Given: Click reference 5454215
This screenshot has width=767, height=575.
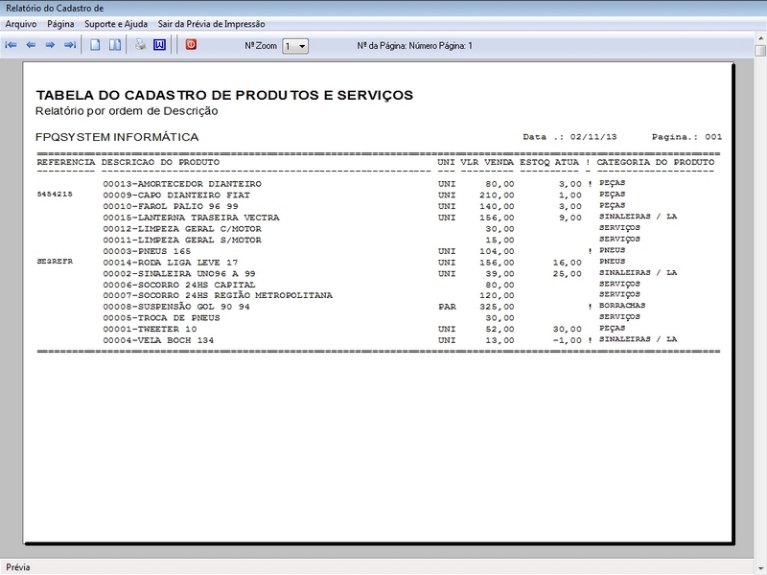Looking at the screenshot, I should 55,195.
